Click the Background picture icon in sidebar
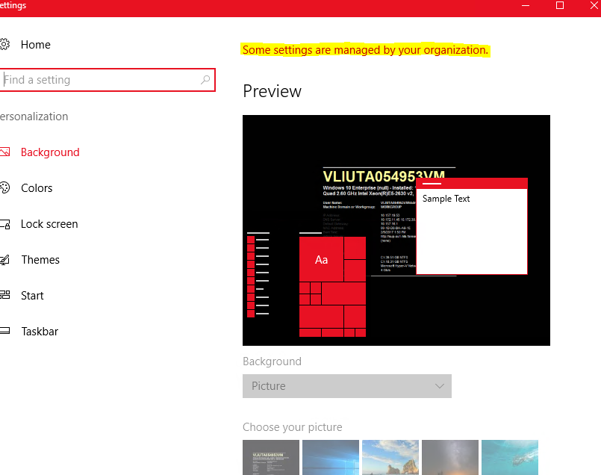601x475 pixels. (x=4, y=152)
